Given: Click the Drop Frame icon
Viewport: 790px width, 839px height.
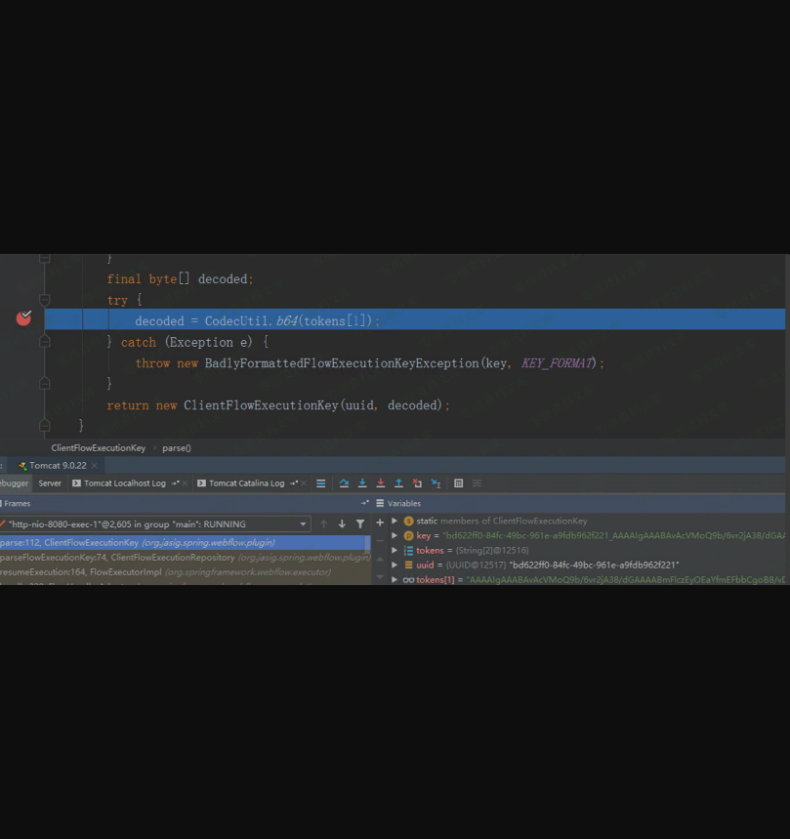Looking at the screenshot, I should [x=417, y=483].
